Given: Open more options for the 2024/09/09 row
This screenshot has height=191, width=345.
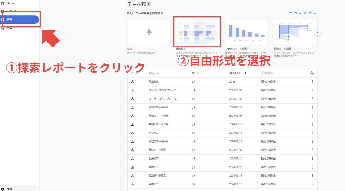Looking at the screenshot, I should (312, 150).
